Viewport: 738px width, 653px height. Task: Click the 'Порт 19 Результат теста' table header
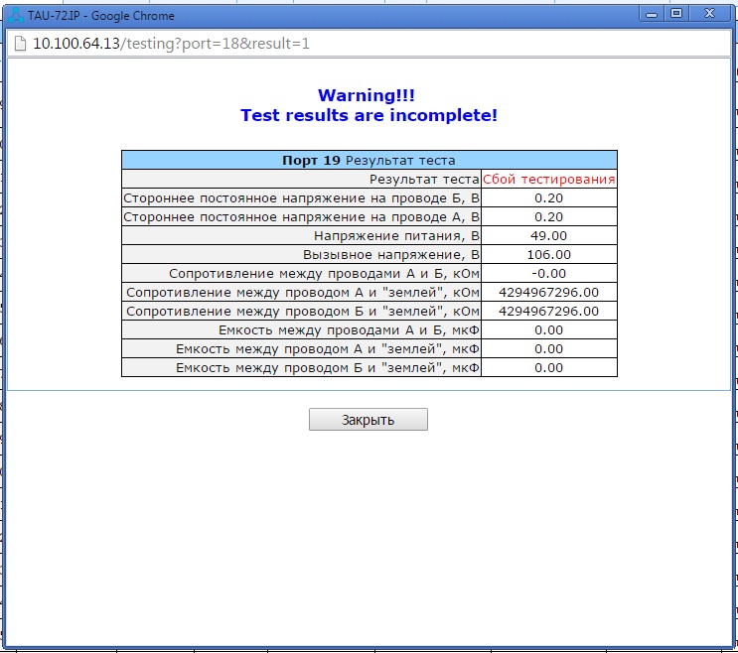[369, 161]
